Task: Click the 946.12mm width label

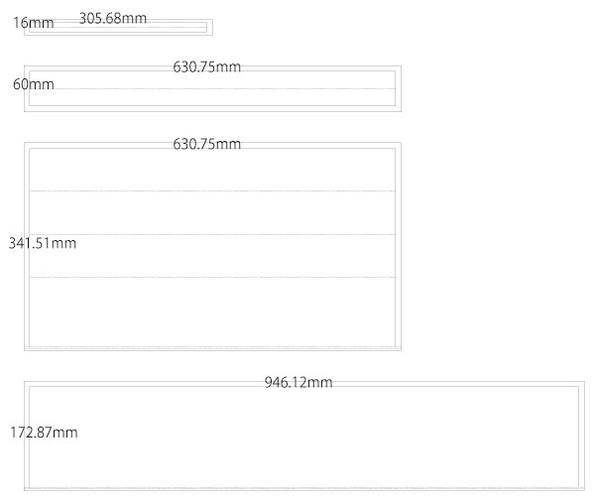Action: pos(298,382)
